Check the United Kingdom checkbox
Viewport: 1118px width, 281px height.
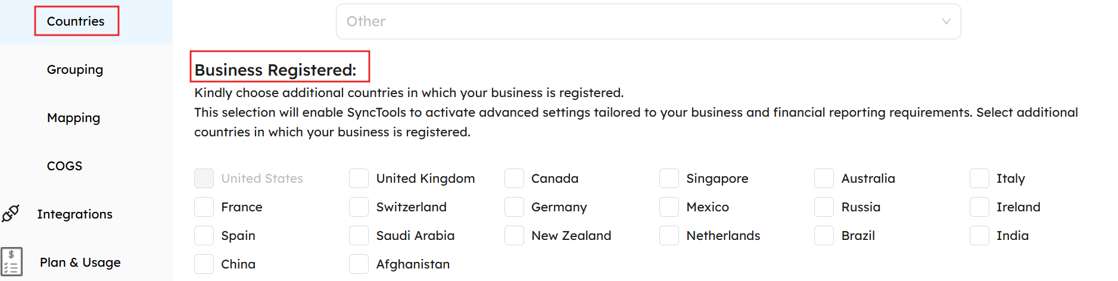[x=359, y=178]
